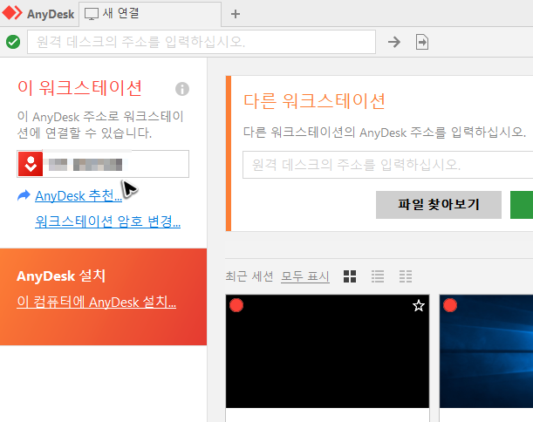The height and width of the screenshot is (422, 533).
Task: Click the AnyDesk 설치 heading
Action: coord(61,276)
